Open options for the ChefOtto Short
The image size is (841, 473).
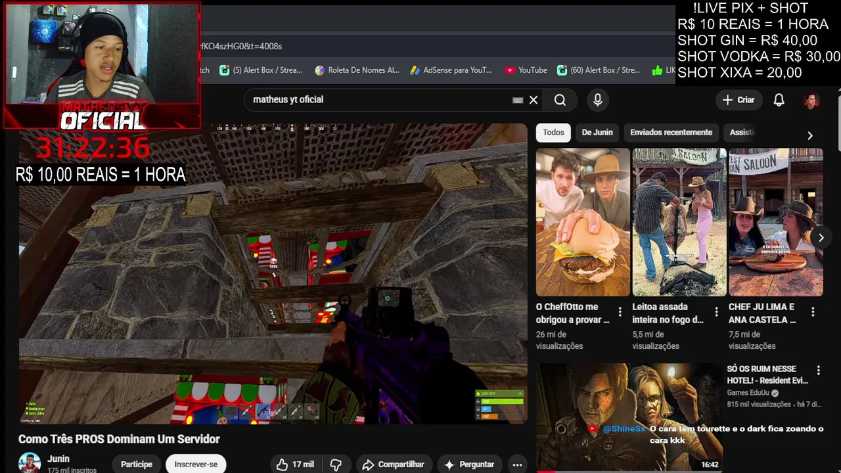620,312
